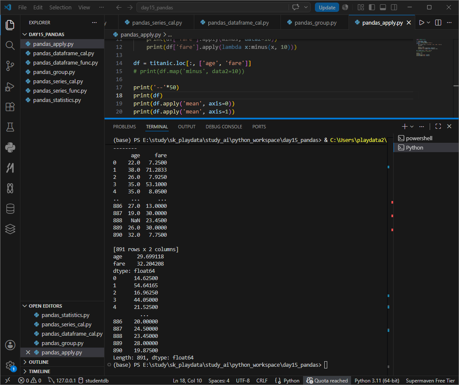Open the remote window indicator in status bar

8,380
